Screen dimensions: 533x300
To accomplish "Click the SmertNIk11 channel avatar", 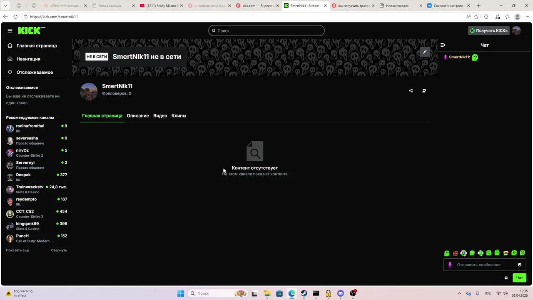I will coord(89,92).
